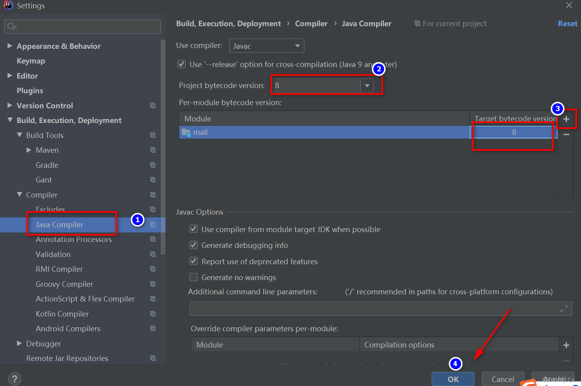581x386 pixels.
Task: Expand the Maven node
Action: click(x=29, y=150)
